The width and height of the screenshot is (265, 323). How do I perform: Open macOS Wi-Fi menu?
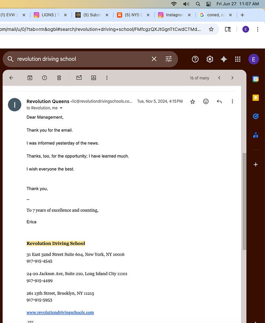pos(174,4)
